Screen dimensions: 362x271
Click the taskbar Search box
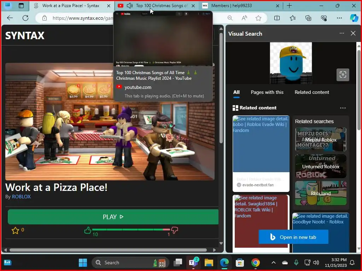pyautogui.click(x=130, y=263)
